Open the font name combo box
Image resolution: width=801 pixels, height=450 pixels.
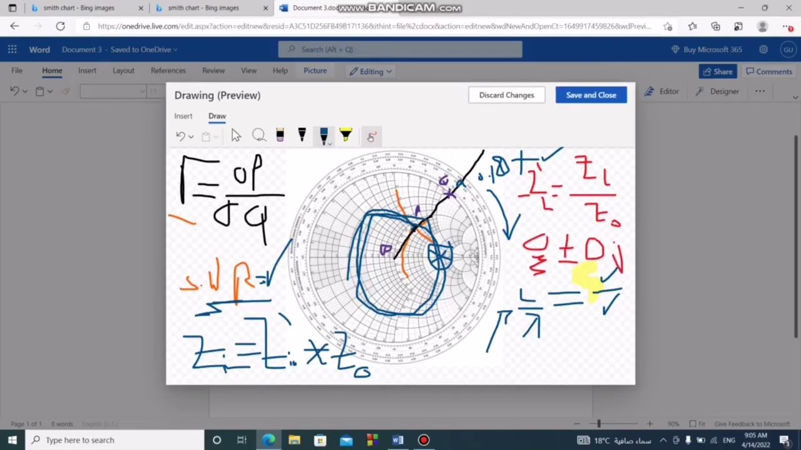tap(113, 91)
